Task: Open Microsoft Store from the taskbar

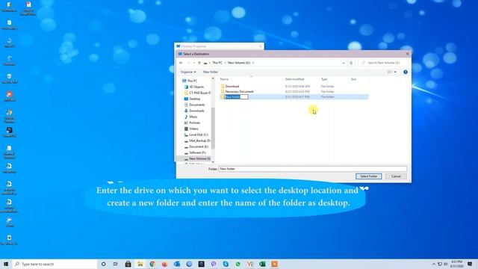Action: point(128,264)
